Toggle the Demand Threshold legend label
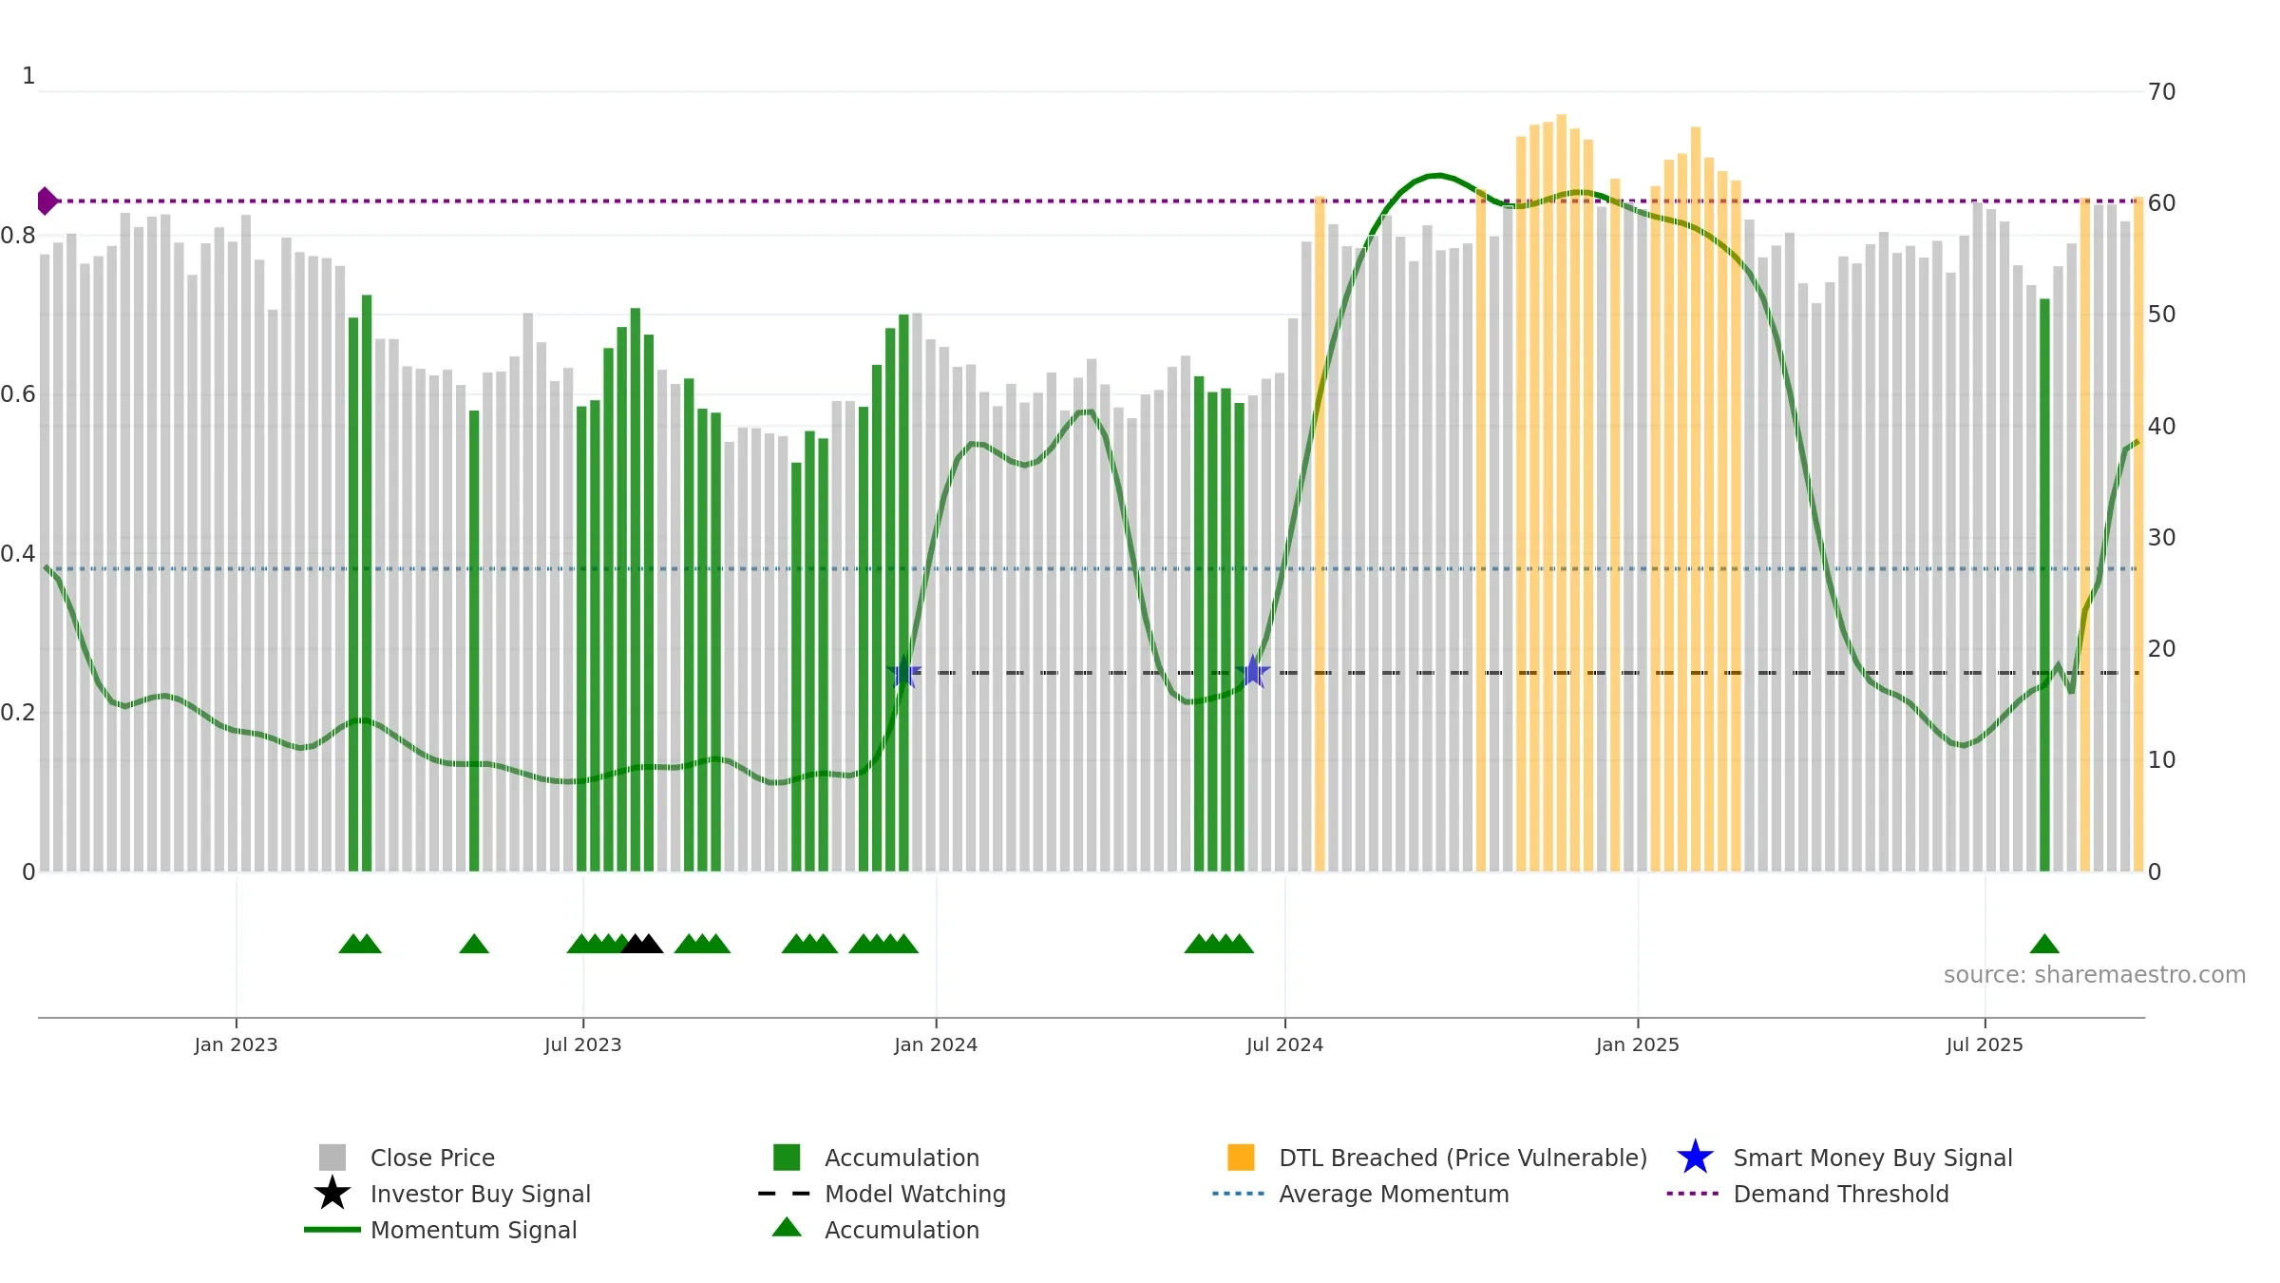 1841,1194
